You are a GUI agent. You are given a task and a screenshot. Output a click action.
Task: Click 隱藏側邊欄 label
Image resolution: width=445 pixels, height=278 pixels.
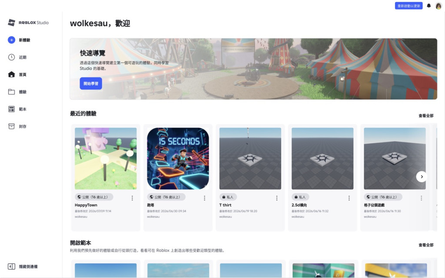(28, 267)
